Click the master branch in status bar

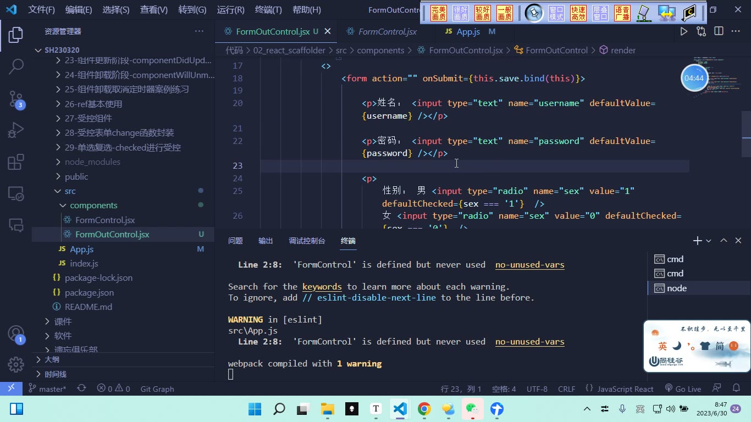click(47, 389)
